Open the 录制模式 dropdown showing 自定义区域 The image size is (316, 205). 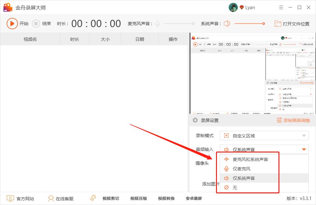264,136
